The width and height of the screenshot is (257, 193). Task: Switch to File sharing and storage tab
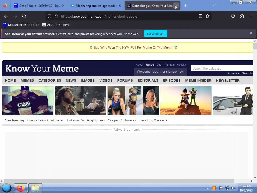pos(96,6)
